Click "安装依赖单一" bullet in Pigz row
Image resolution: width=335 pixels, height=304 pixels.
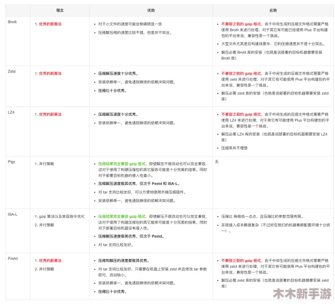pos(136,200)
